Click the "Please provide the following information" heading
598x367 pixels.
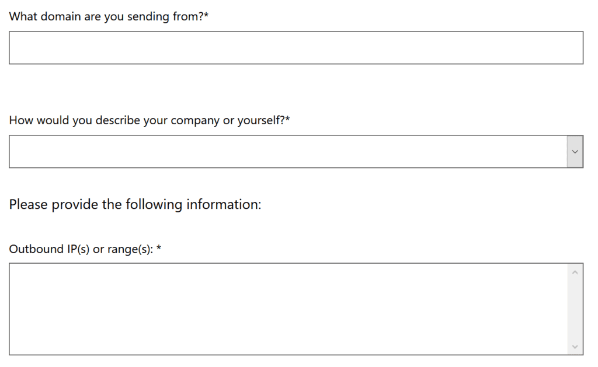[x=135, y=205]
